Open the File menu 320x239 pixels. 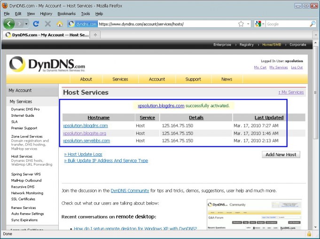point(7,14)
